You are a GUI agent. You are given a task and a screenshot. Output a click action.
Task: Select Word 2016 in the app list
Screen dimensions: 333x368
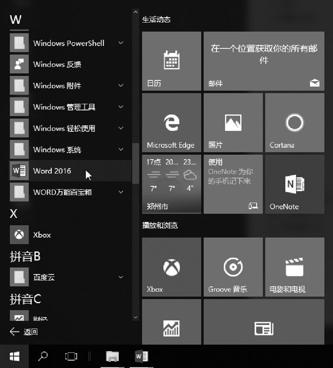pos(52,171)
